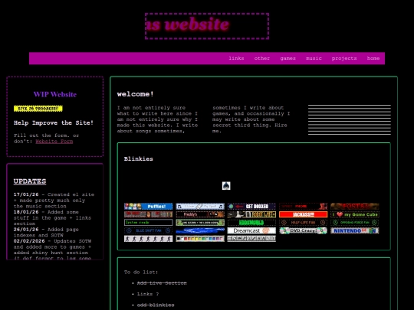
Task: Click the small hooded figure image
Action: [x=226, y=186]
